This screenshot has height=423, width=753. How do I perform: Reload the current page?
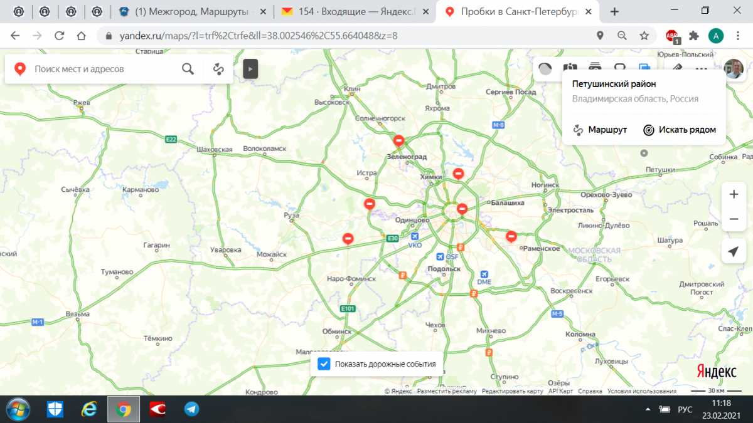pos(60,36)
